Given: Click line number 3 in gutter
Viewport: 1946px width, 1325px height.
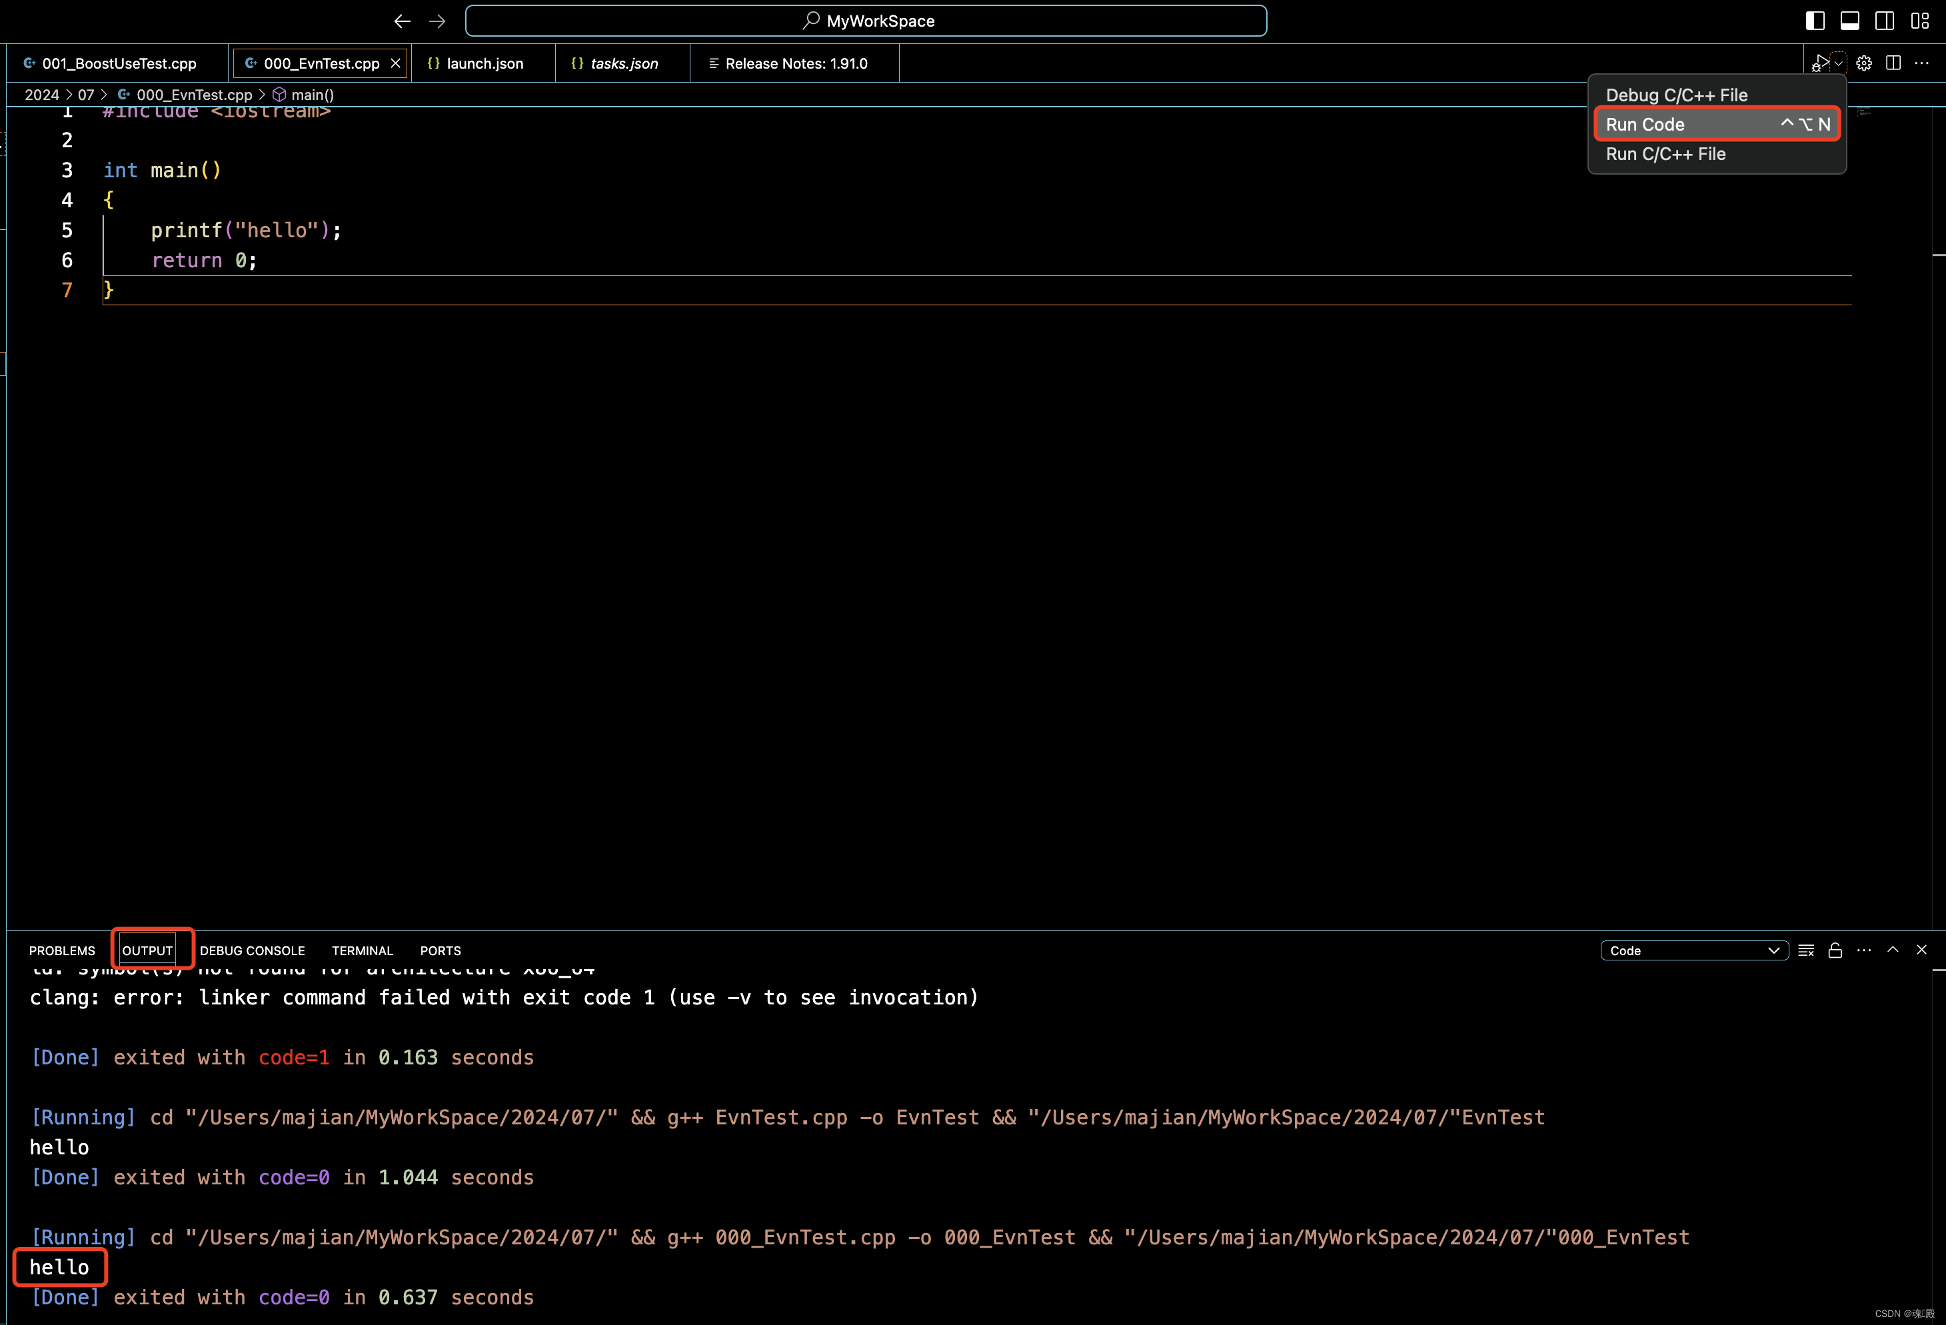Looking at the screenshot, I should [x=67, y=170].
